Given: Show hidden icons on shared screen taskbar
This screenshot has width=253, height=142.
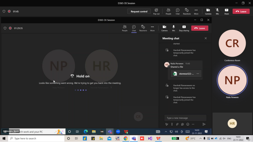Looking at the screenshot, I should [166, 132].
